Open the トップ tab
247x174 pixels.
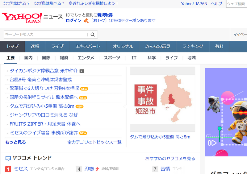12,47
